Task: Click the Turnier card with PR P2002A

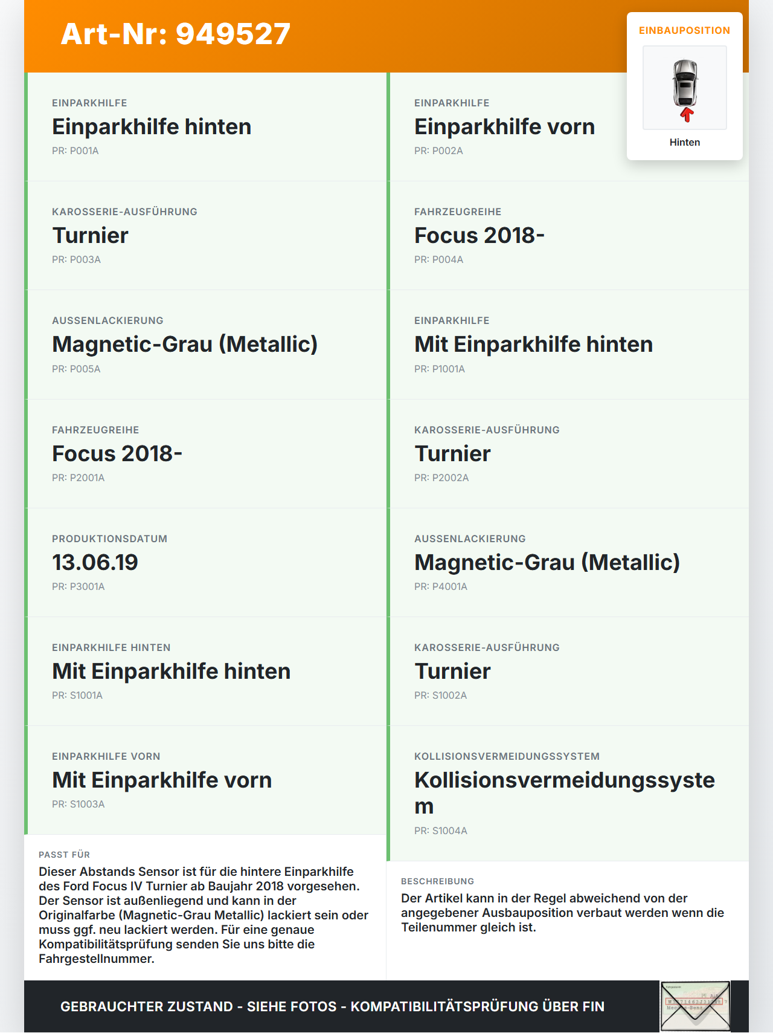Action: [568, 454]
